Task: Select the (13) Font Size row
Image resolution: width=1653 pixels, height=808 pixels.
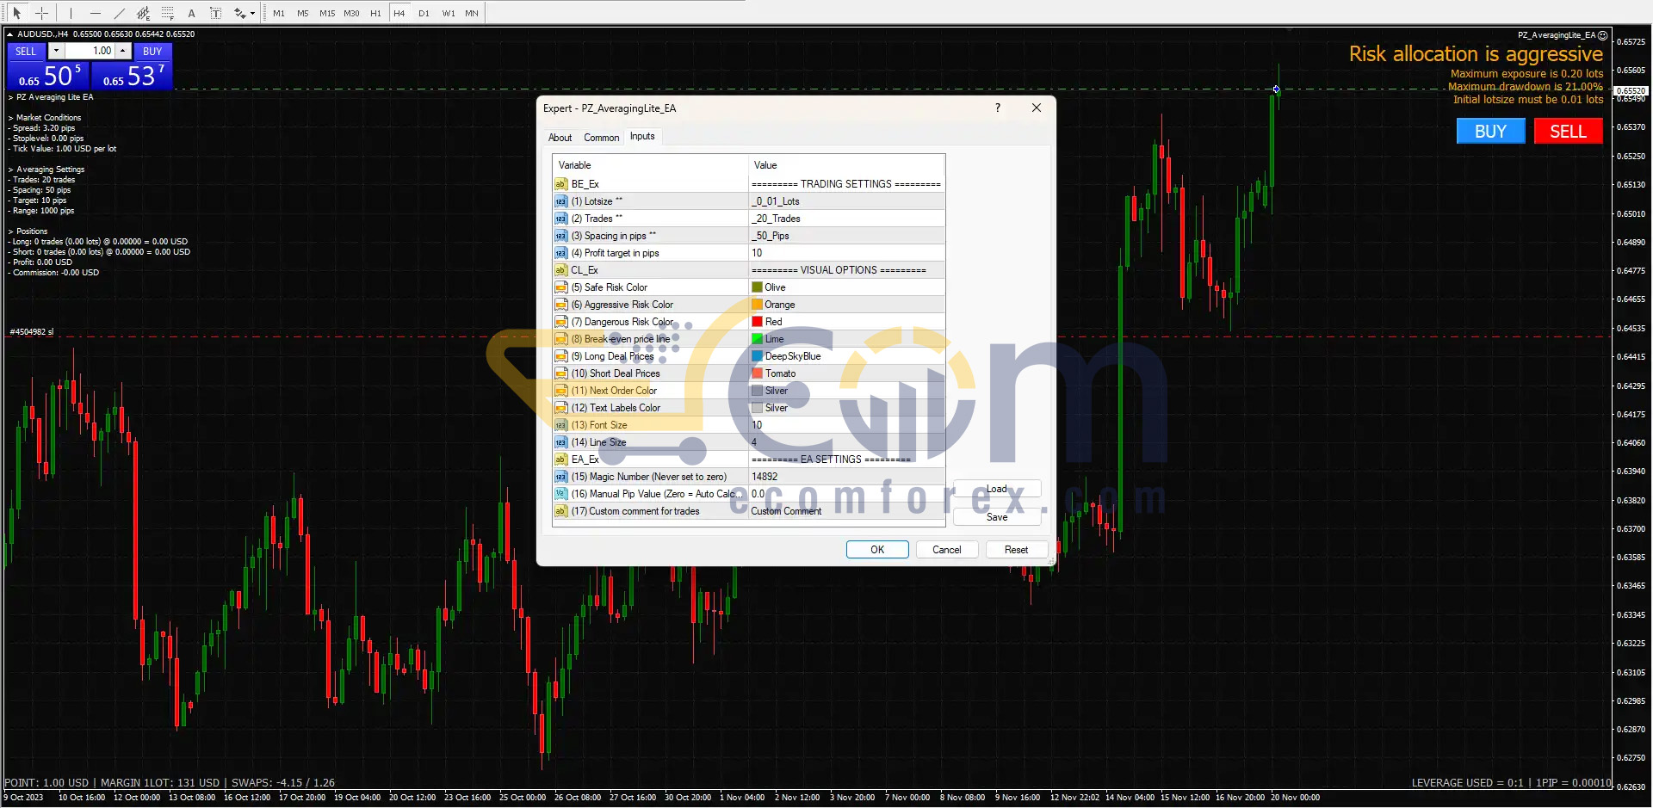Action: click(x=749, y=425)
